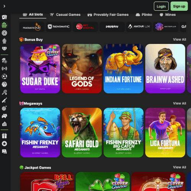
Task: Filter by Avatar UX provider
Action: [x=139, y=27]
